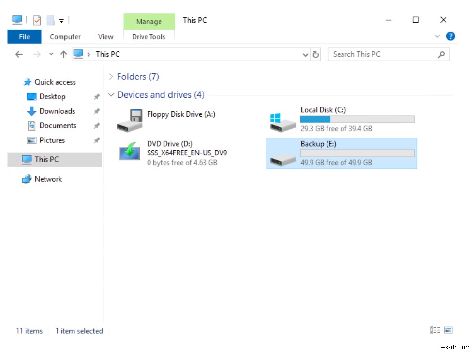Click 0 bytes free of 4.63 GB text

pos(182,163)
